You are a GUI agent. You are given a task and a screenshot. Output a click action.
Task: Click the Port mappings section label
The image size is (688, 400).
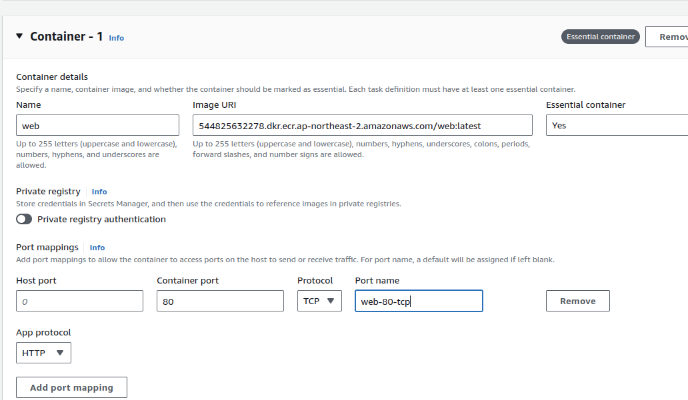click(47, 247)
